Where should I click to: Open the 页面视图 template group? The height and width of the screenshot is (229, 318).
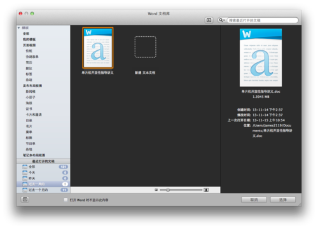[29, 45]
